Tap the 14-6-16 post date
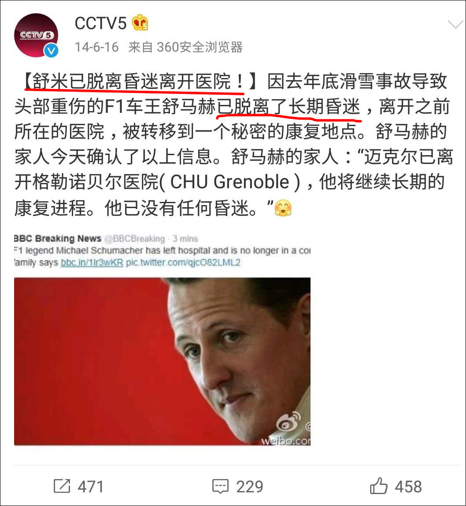Image resolution: width=466 pixels, height=506 pixels. click(97, 47)
